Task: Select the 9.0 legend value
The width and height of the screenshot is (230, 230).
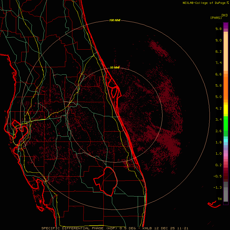Action: (x=218, y=40)
